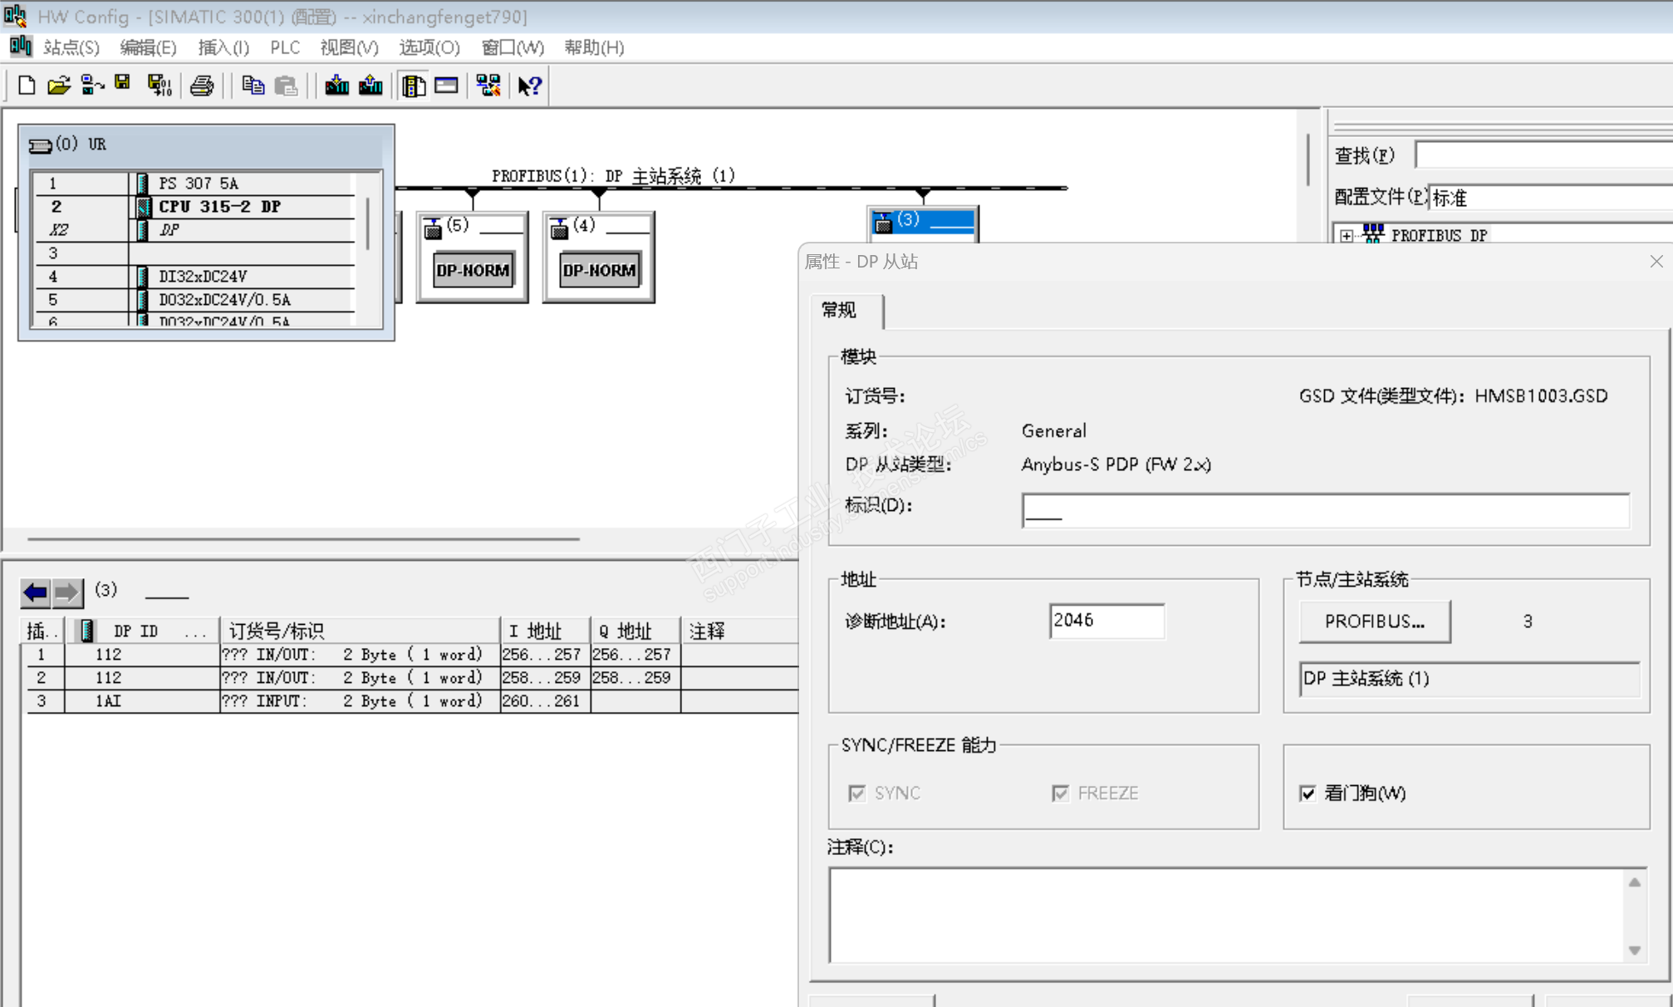
Task: Toggle the hardware Catalog view icon
Action: [x=413, y=86]
